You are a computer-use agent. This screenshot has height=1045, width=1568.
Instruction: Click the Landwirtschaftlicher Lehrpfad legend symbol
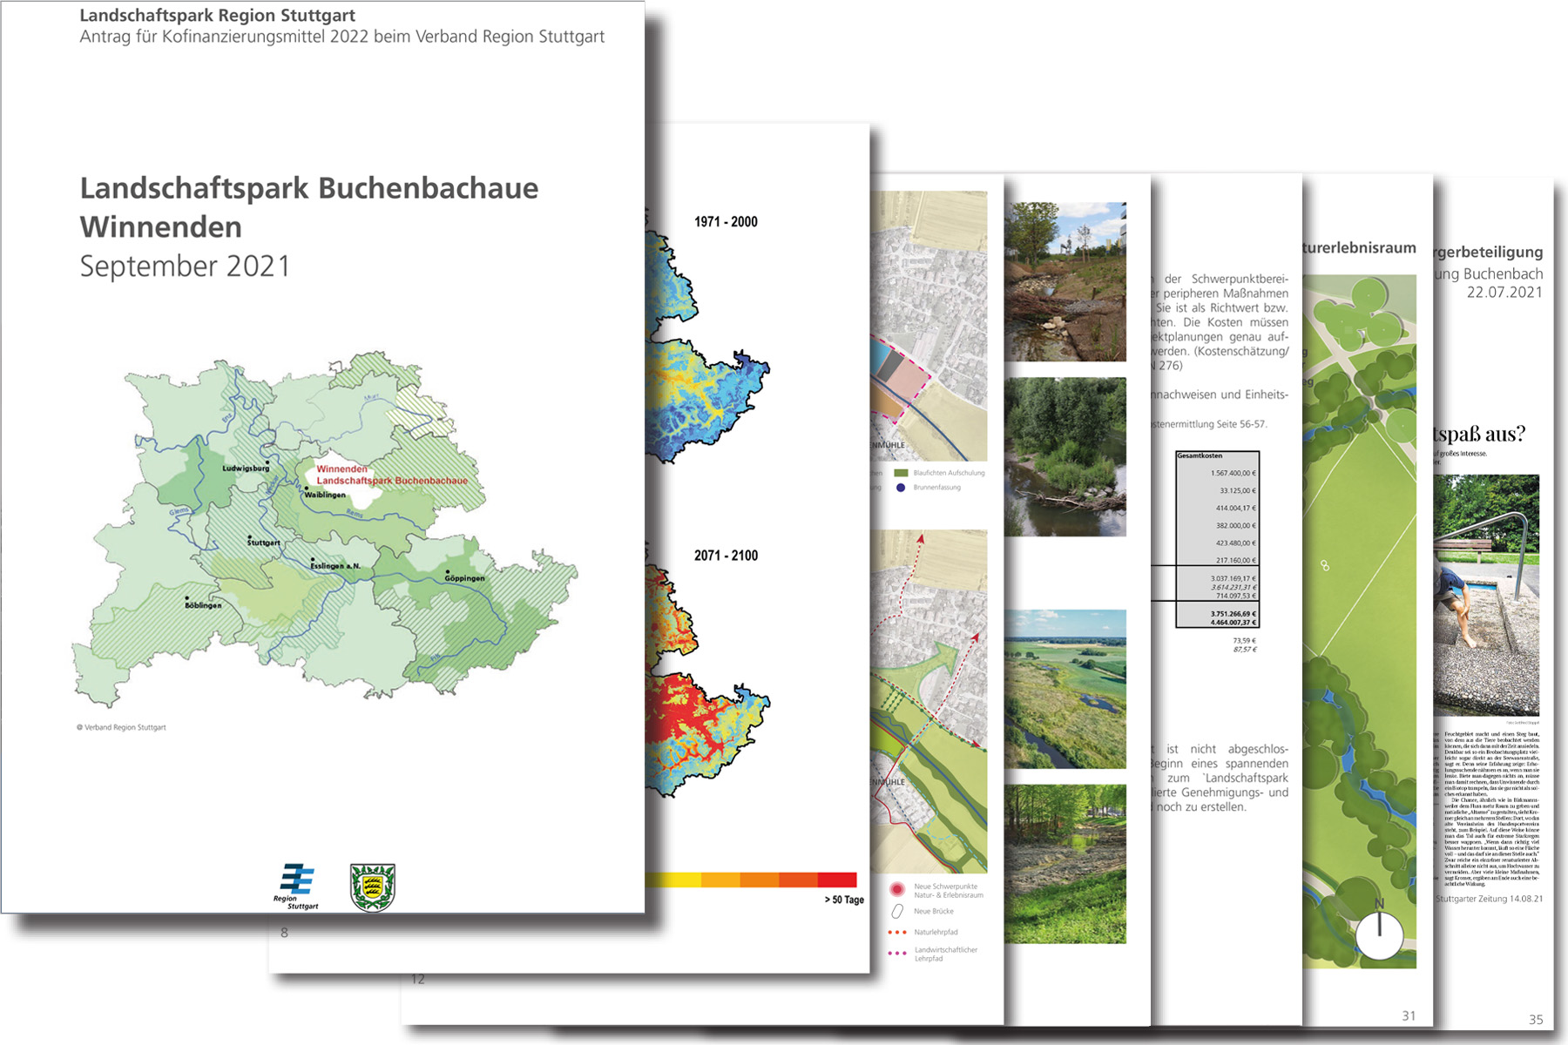896,954
